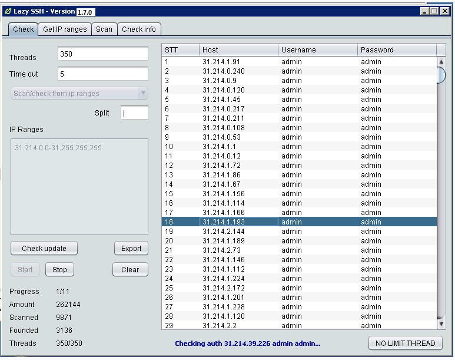Select host row 31.214.0.217
455x360 pixels.
click(x=299, y=108)
